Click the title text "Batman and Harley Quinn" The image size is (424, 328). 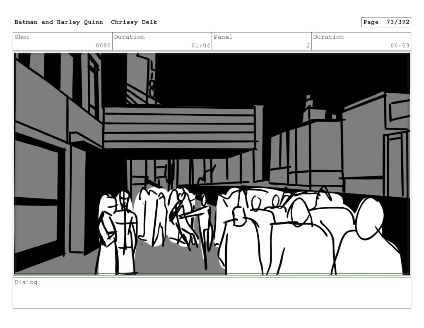pyautogui.click(x=59, y=22)
